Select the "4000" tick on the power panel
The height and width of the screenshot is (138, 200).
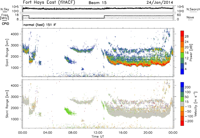(14, 34)
